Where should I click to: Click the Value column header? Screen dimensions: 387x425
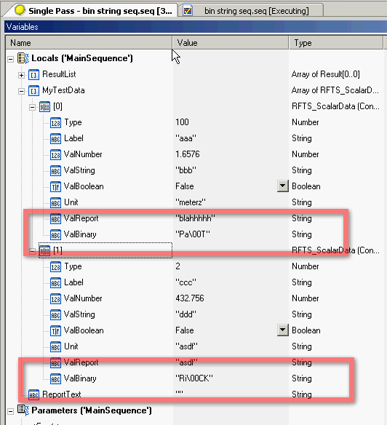tap(231, 43)
